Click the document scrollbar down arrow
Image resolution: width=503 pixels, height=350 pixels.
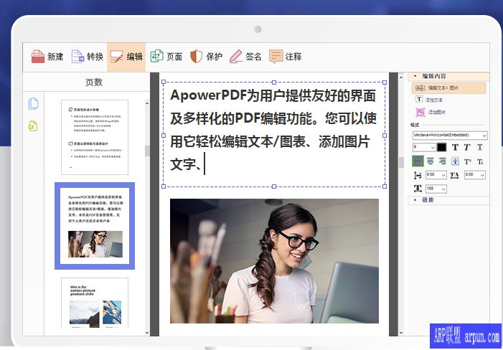[x=401, y=332]
